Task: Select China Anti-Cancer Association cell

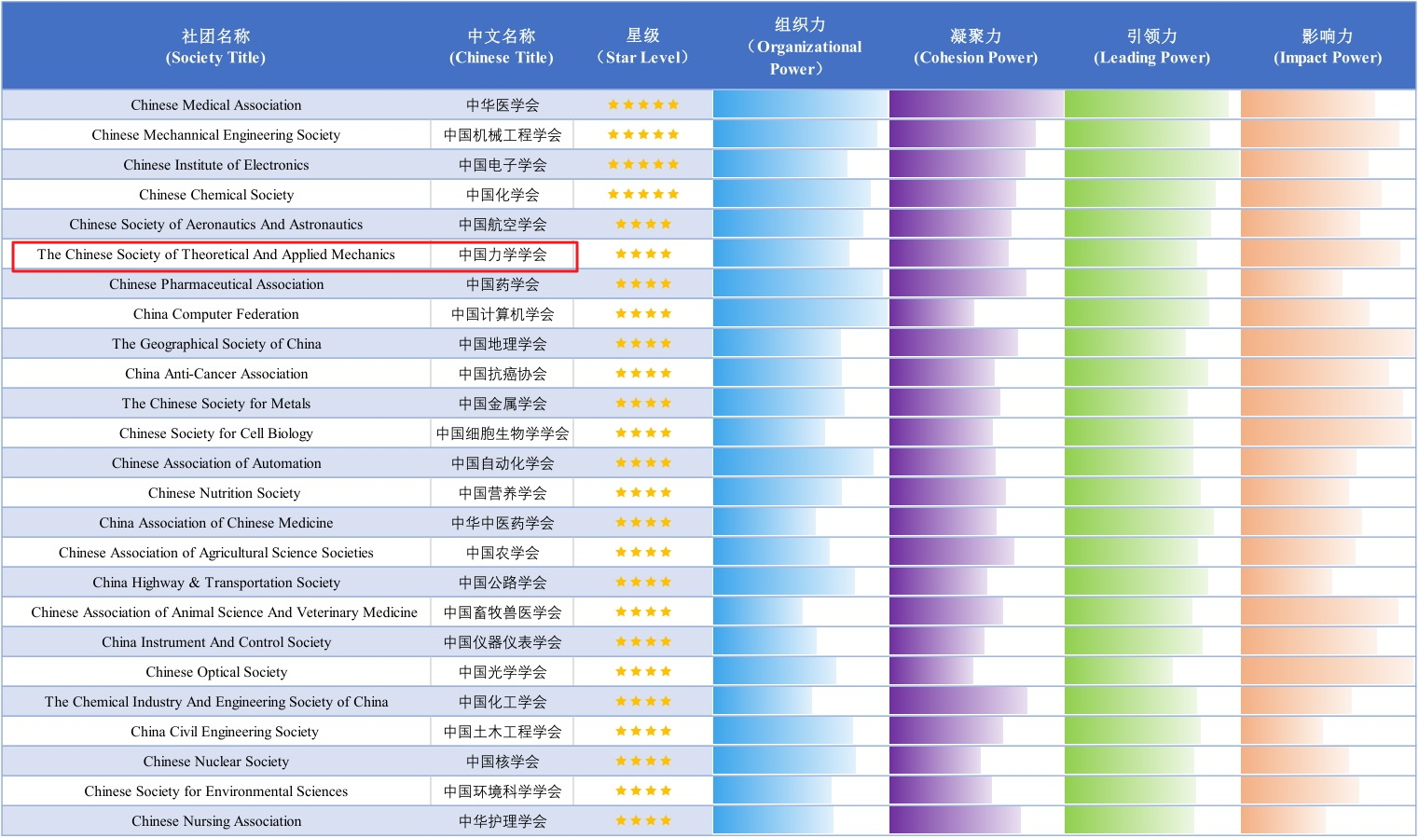Action: point(216,374)
